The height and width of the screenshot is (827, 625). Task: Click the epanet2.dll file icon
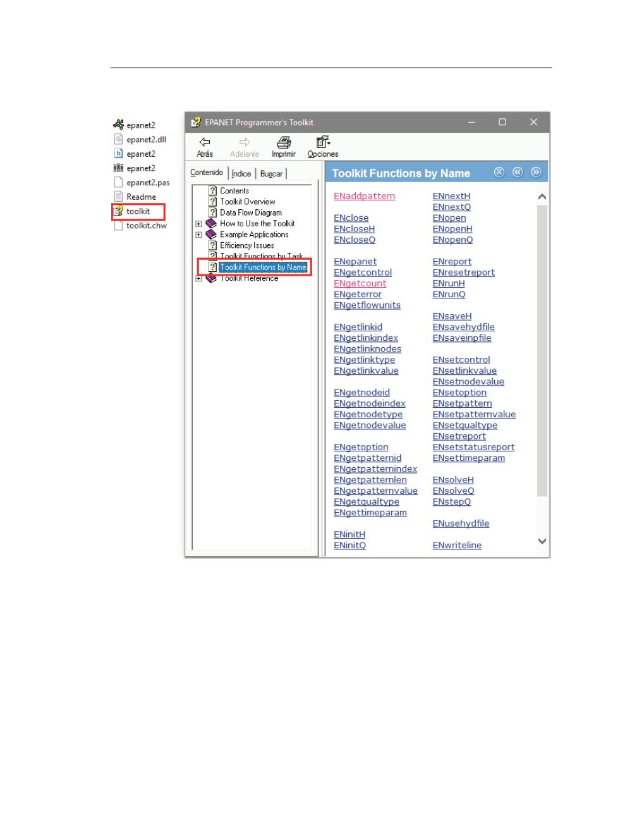click(118, 139)
